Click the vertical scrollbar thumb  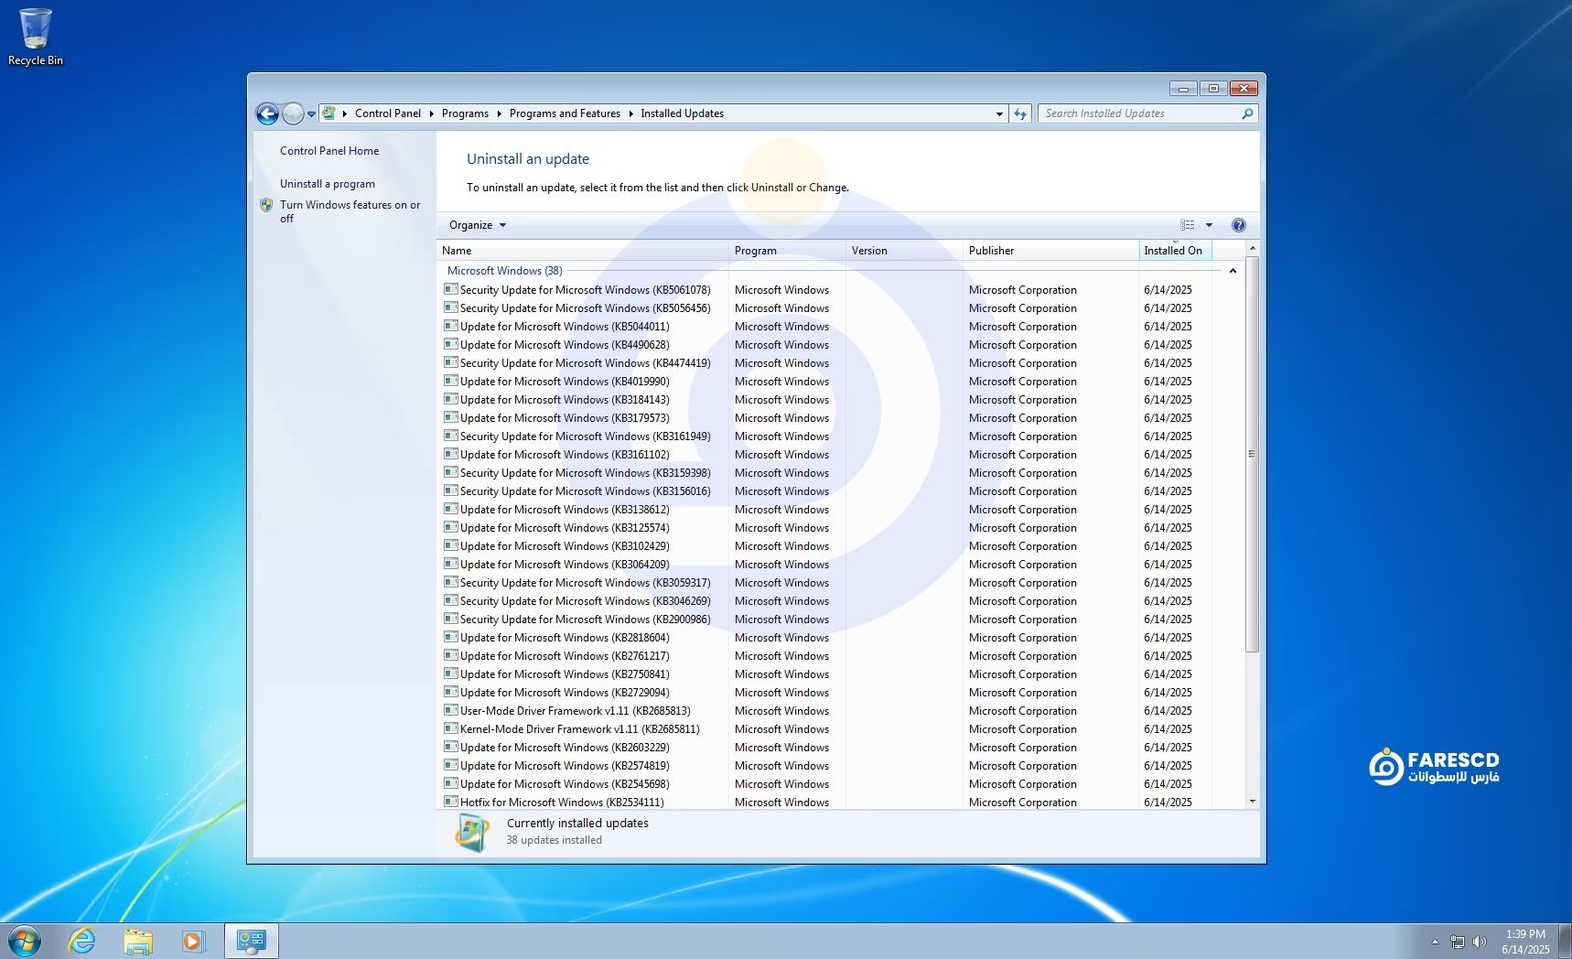(x=1252, y=454)
